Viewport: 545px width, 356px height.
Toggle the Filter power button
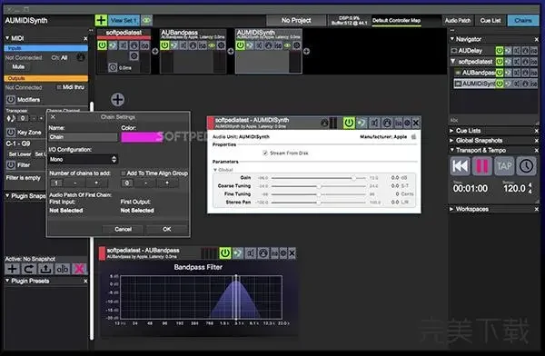coord(11,164)
